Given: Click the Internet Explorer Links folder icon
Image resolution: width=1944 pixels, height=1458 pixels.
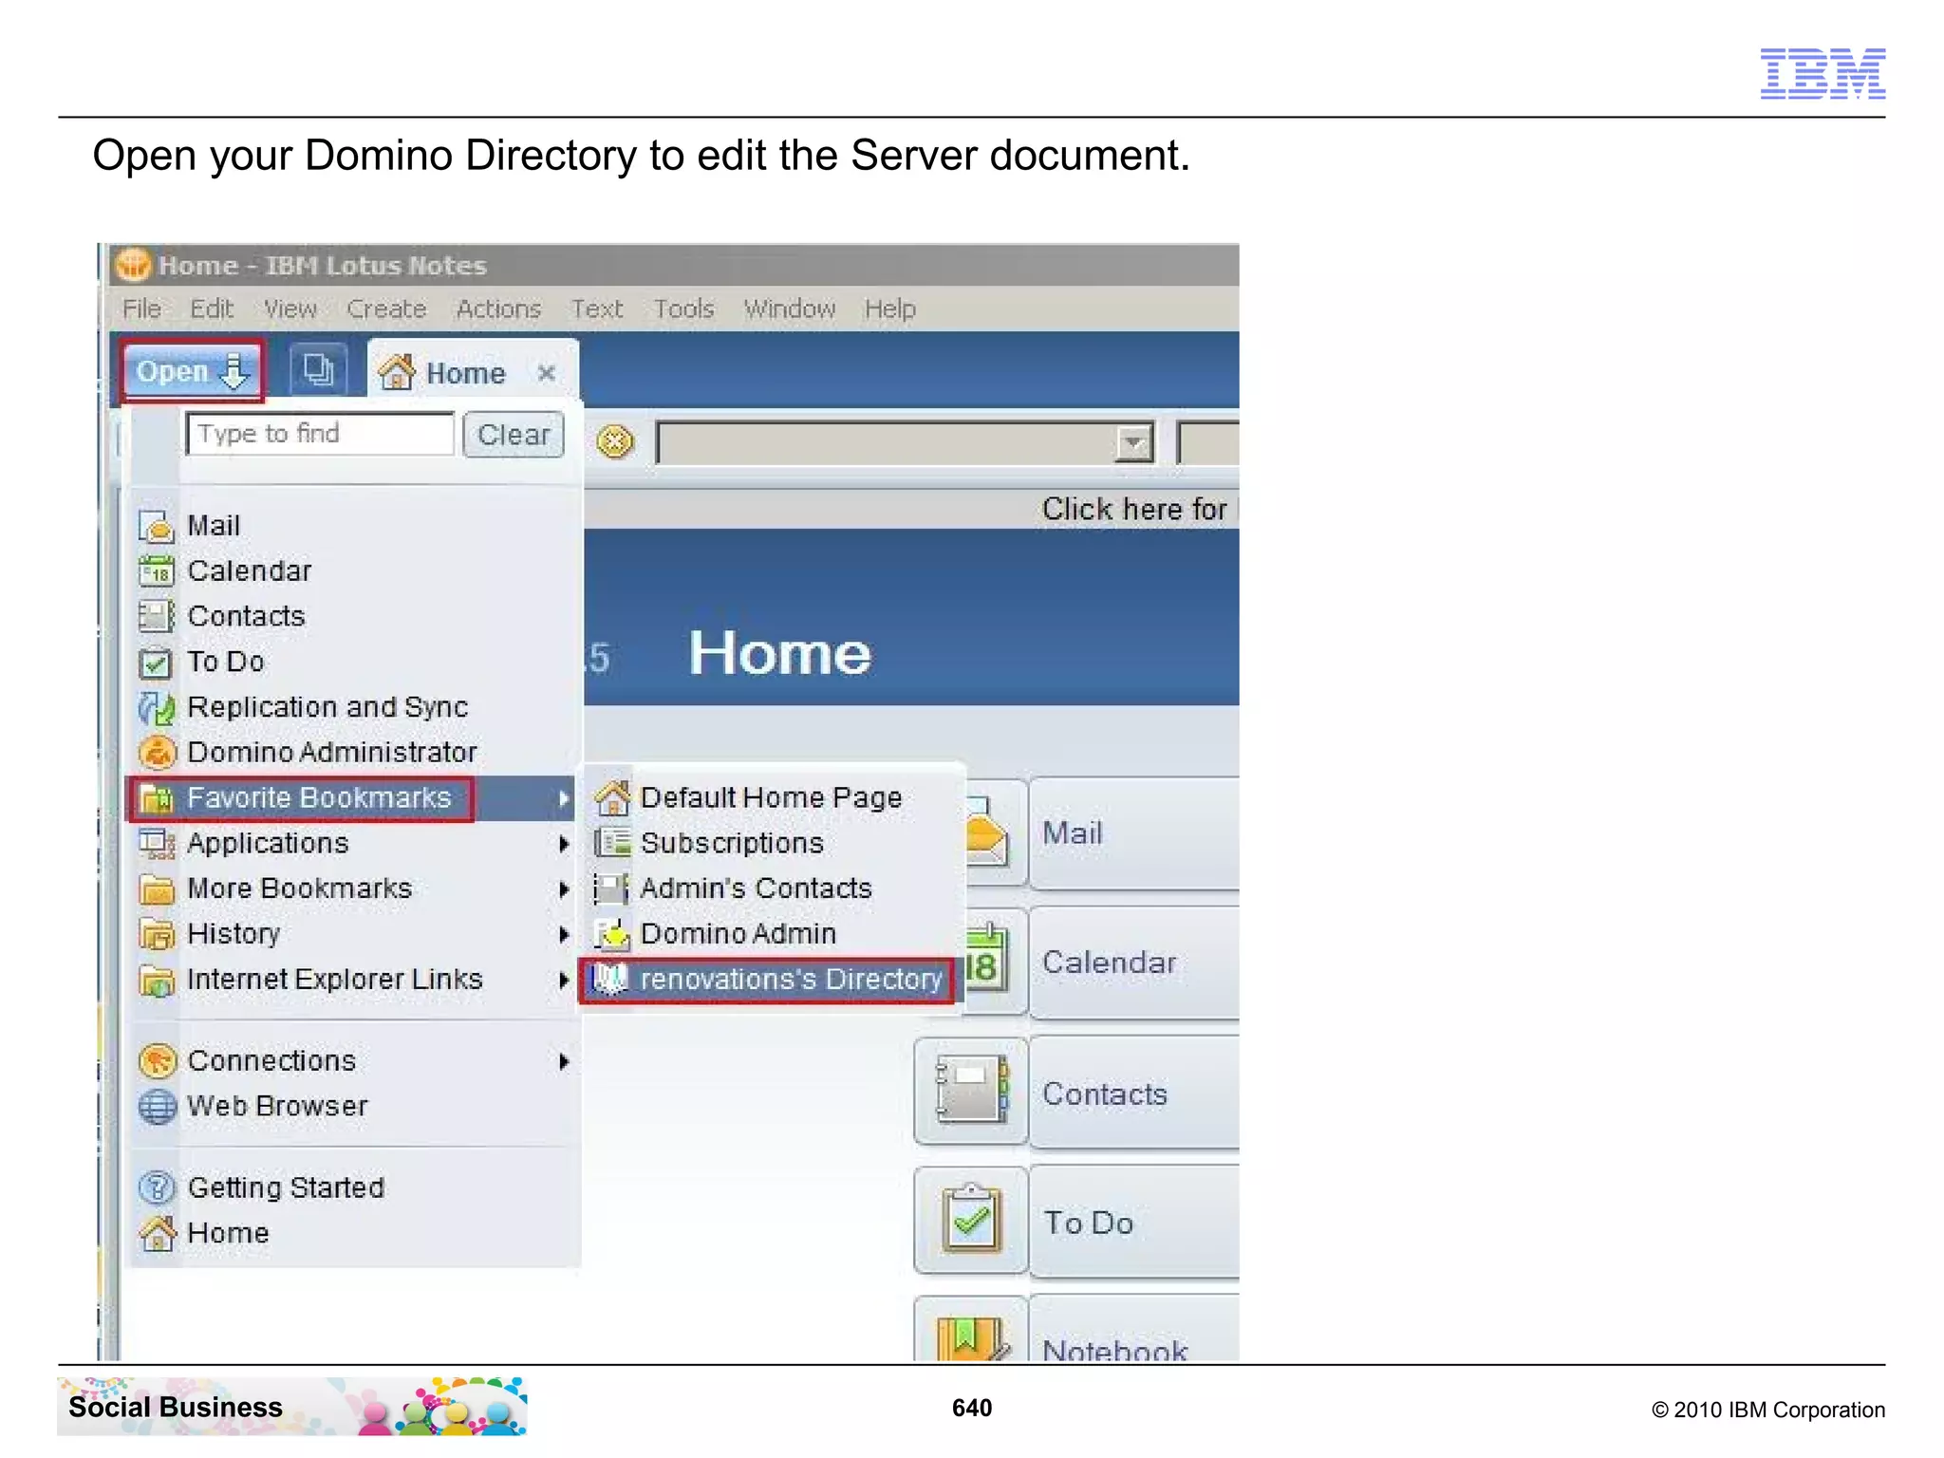Looking at the screenshot, I should (x=157, y=980).
